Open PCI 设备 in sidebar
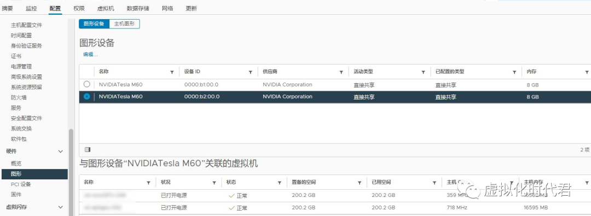Viewport: 591px width, 216px height. tap(21, 184)
